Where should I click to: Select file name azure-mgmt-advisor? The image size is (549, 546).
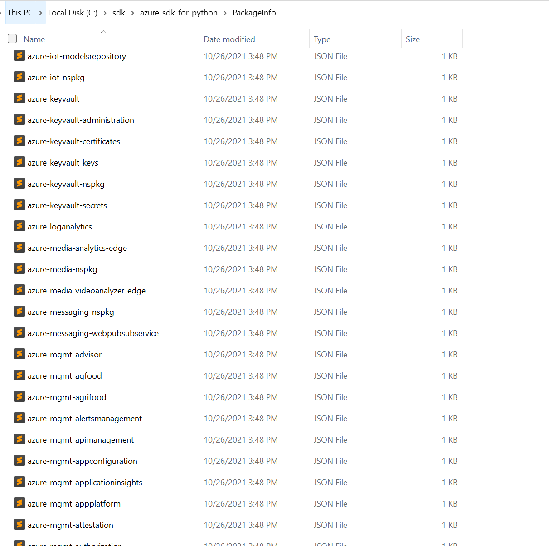click(x=64, y=355)
